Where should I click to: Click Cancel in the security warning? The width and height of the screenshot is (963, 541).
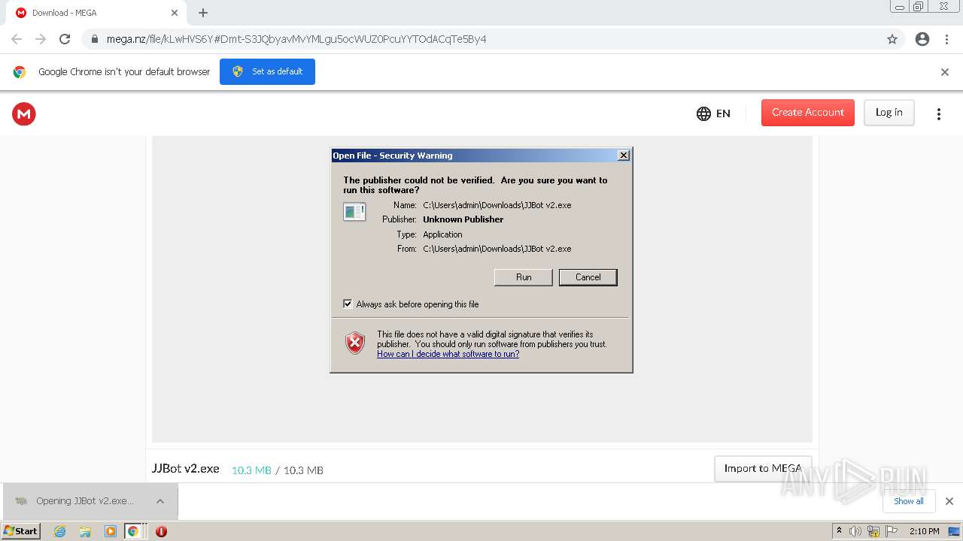coord(588,277)
